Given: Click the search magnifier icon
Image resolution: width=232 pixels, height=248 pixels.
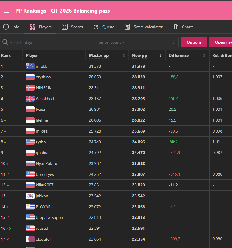Looking at the screenshot, I should pos(5,42).
